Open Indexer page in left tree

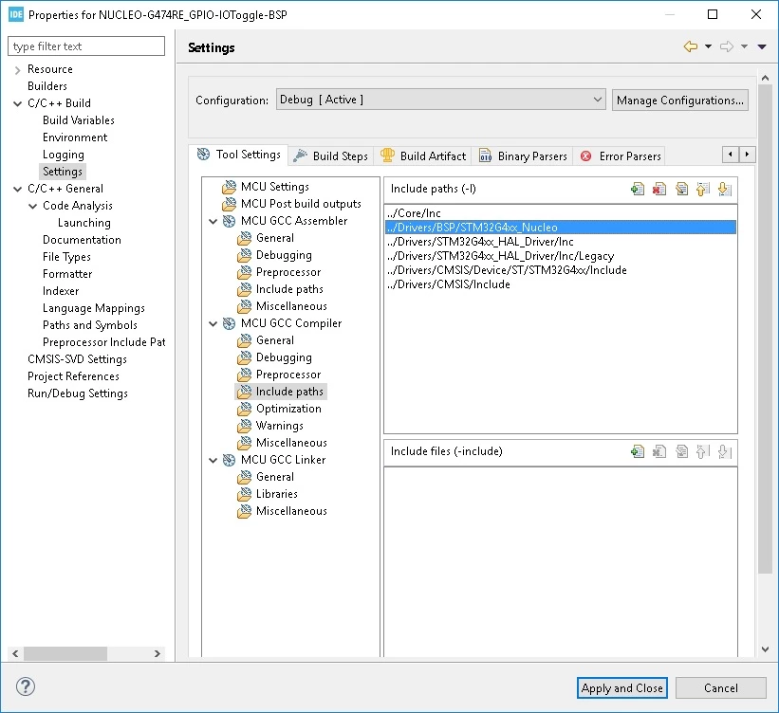tap(61, 291)
